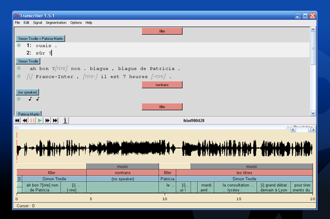Viewport: 330px width, 219px height.
Task: Open the Edit menu
Action: point(26,23)
